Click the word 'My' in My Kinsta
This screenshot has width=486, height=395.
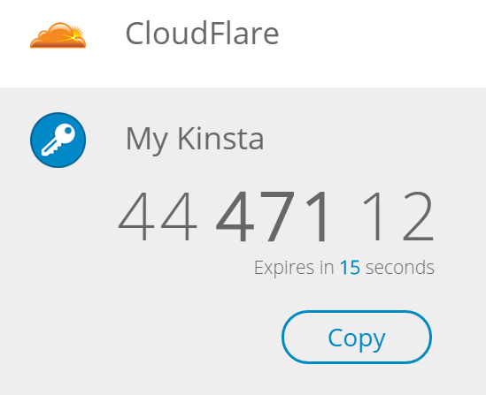[147, 140]
